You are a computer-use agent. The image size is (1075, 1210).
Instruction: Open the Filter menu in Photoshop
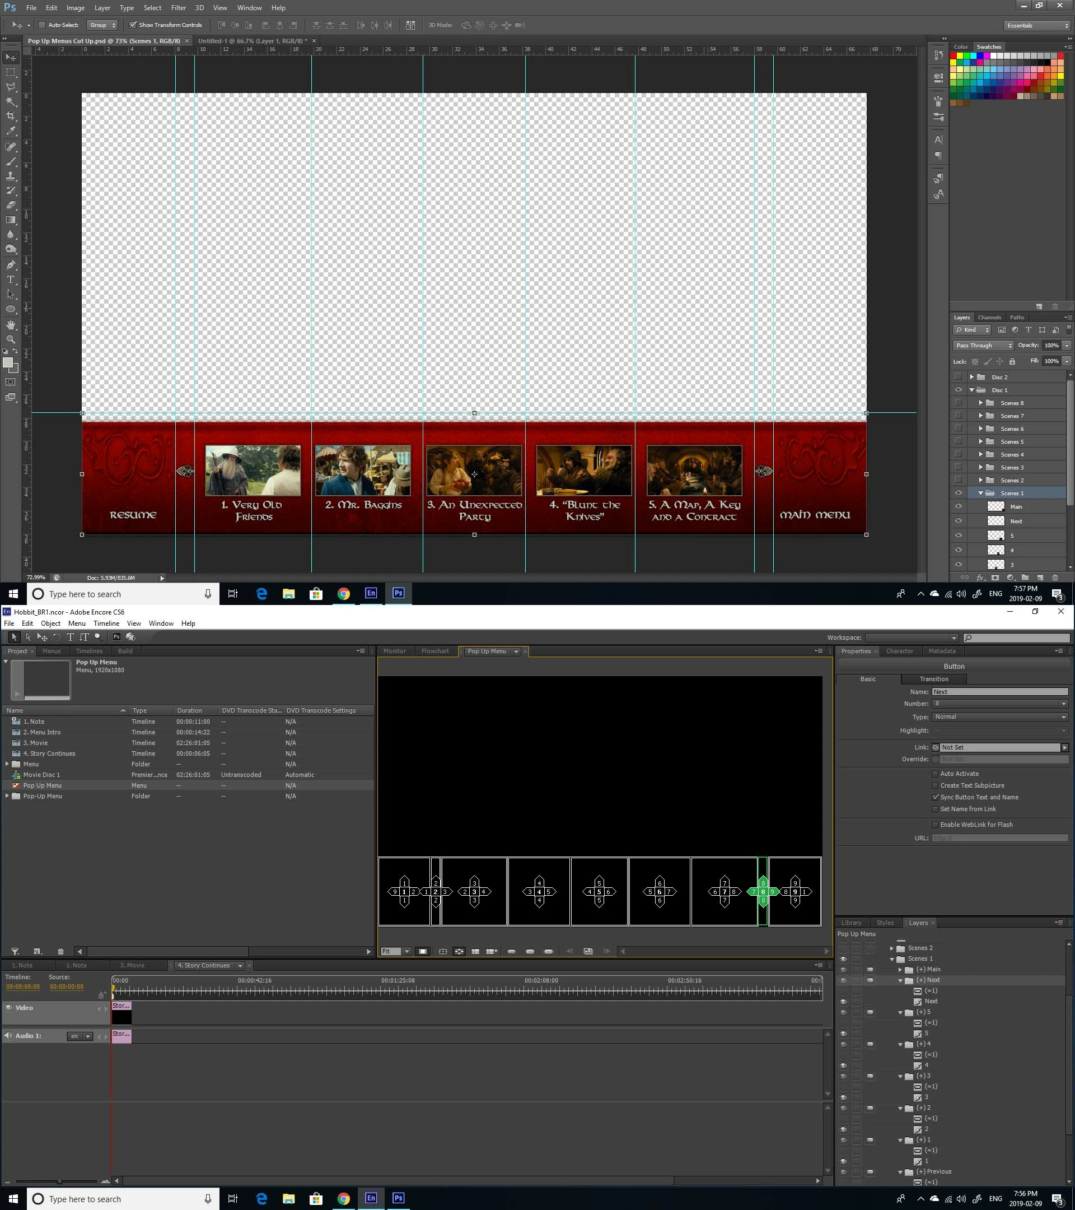pos(178,8)
